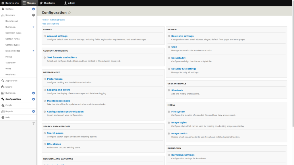Image resolution: width=294 pixels, height=165 pixels.
Task: Click arrow icon beside Text formats and editors
Action: pyautogui.click(x=45, y=58)
